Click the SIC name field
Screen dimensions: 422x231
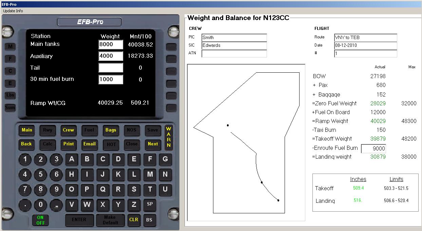click(234, 46)
